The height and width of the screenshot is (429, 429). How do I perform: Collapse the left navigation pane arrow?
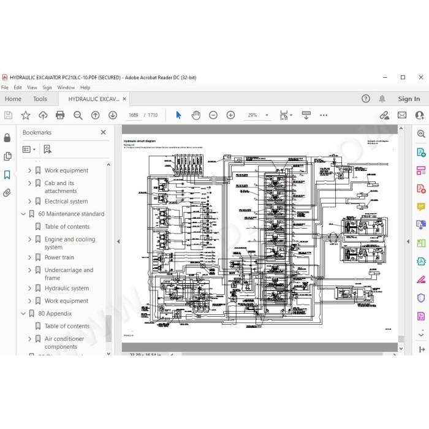[118, 241]
